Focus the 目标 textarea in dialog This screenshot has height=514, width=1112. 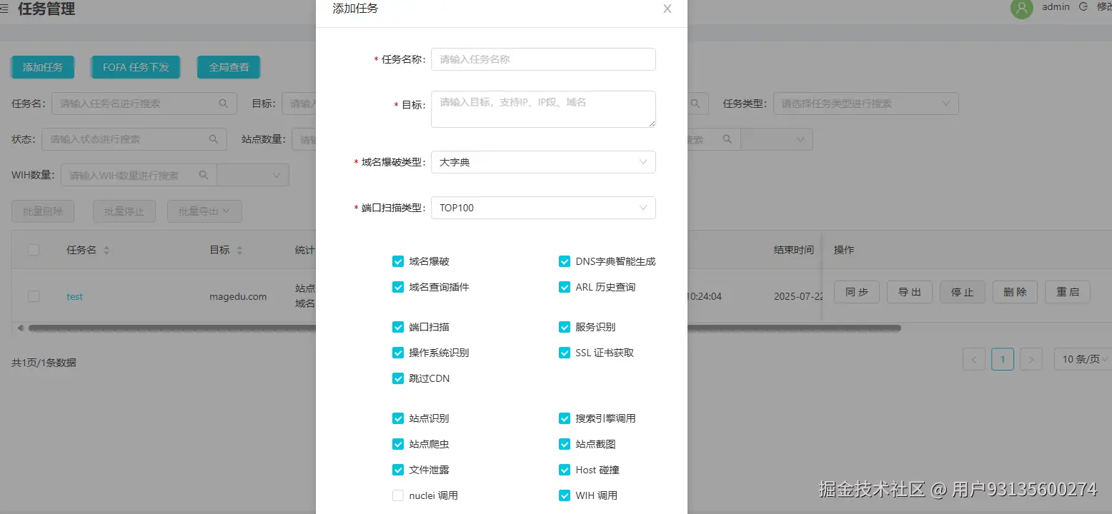coord(543,109)
